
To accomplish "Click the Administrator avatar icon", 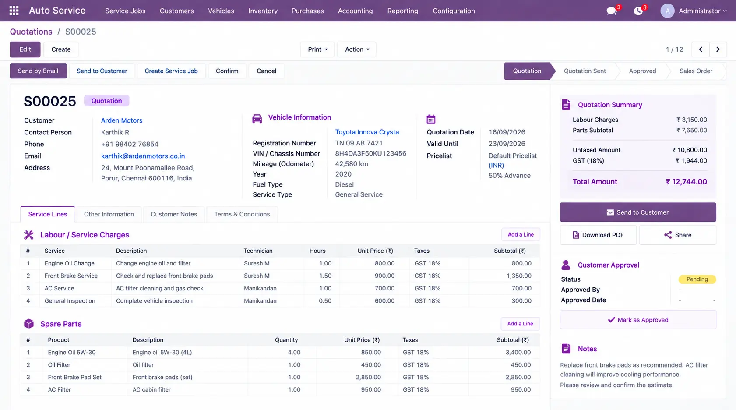I will click(x=667, y=11).
